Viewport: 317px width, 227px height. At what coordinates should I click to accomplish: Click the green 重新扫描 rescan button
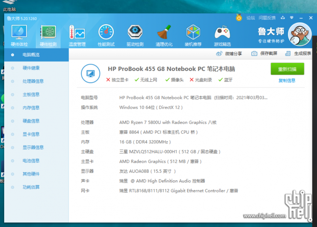(x=287, y=69)
